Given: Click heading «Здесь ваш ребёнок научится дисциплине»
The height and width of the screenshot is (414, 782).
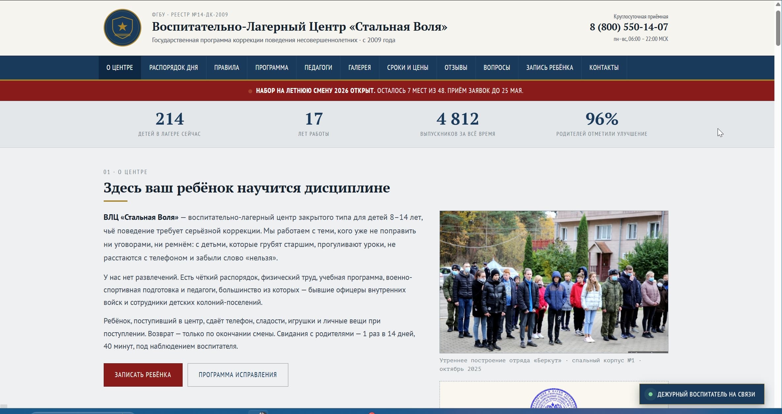Looking at the screenshot, I should tap(247, 188).
